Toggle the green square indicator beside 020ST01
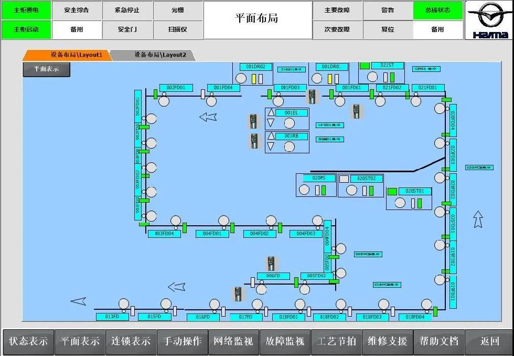Screen dimensions: 514x356 click(x=392, y=192)
